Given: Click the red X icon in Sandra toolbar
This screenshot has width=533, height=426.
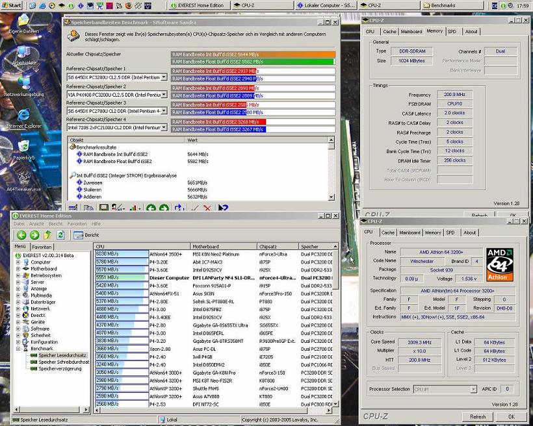Looking at the screenshot, I should pos(207,208).
